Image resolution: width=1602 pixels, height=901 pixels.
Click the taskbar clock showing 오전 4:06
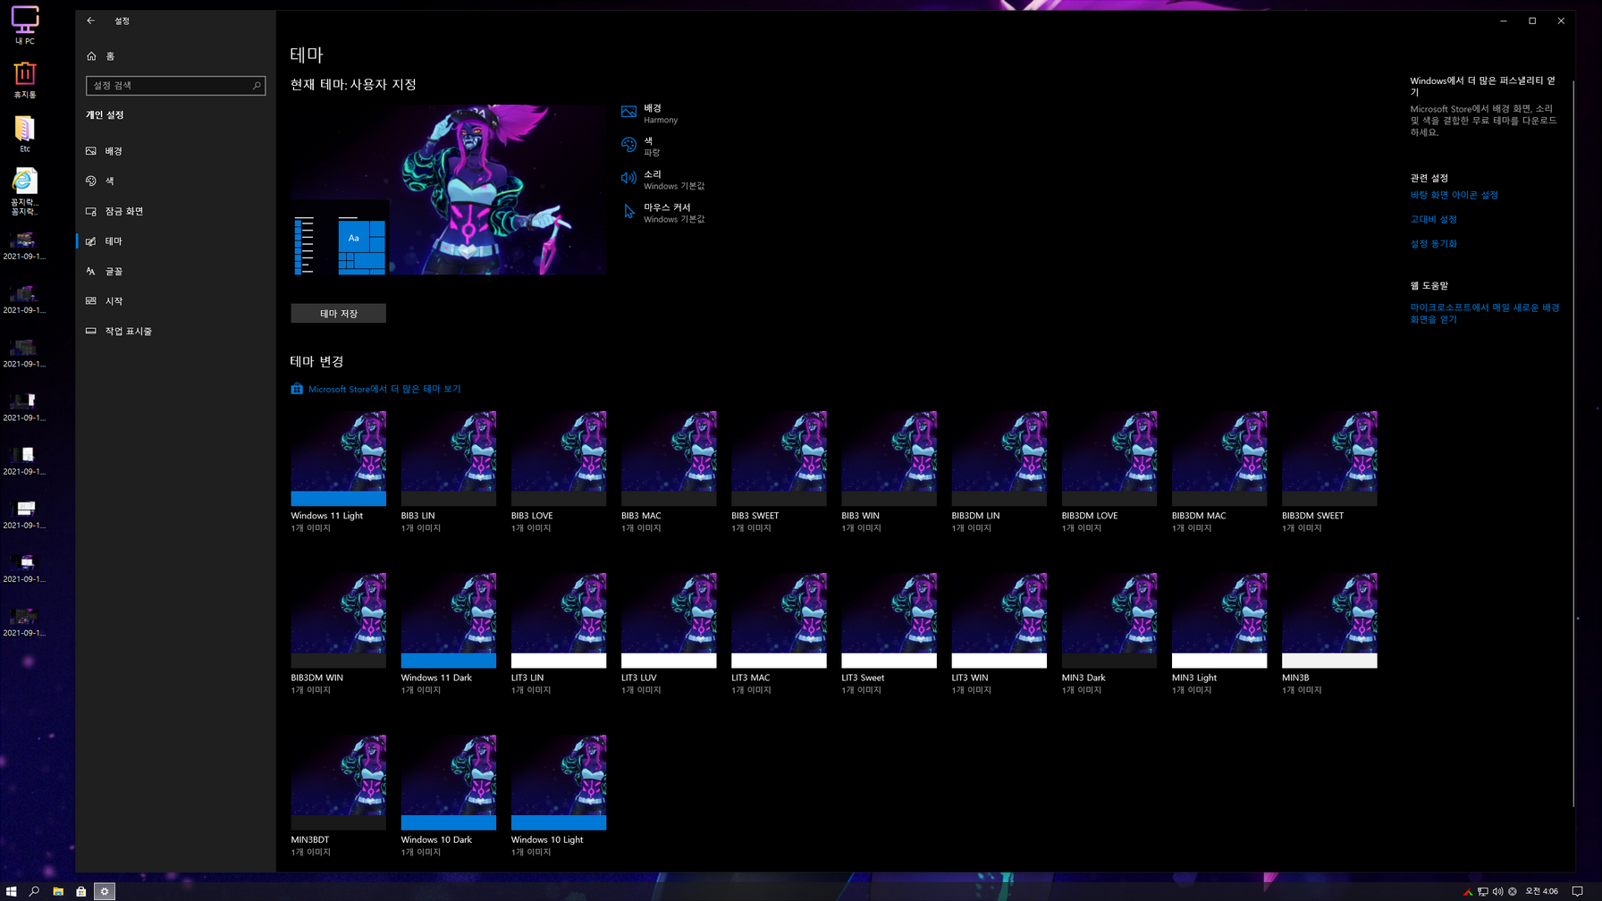pos(1542,891)
